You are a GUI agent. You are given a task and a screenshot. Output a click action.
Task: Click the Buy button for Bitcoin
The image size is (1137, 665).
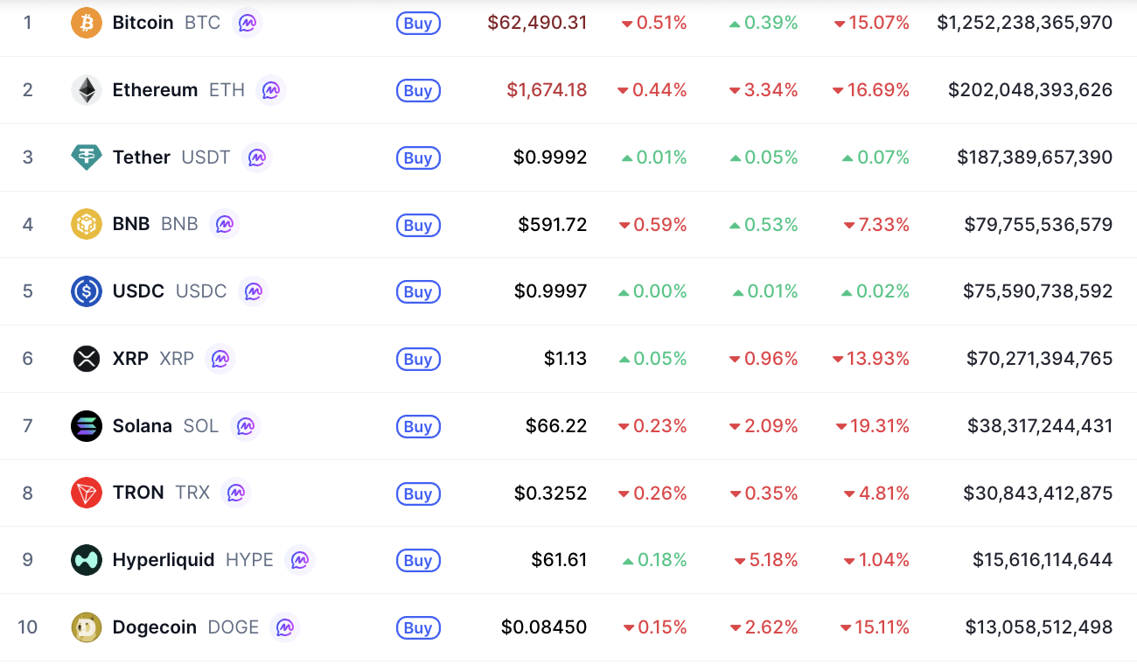point(418,24)
